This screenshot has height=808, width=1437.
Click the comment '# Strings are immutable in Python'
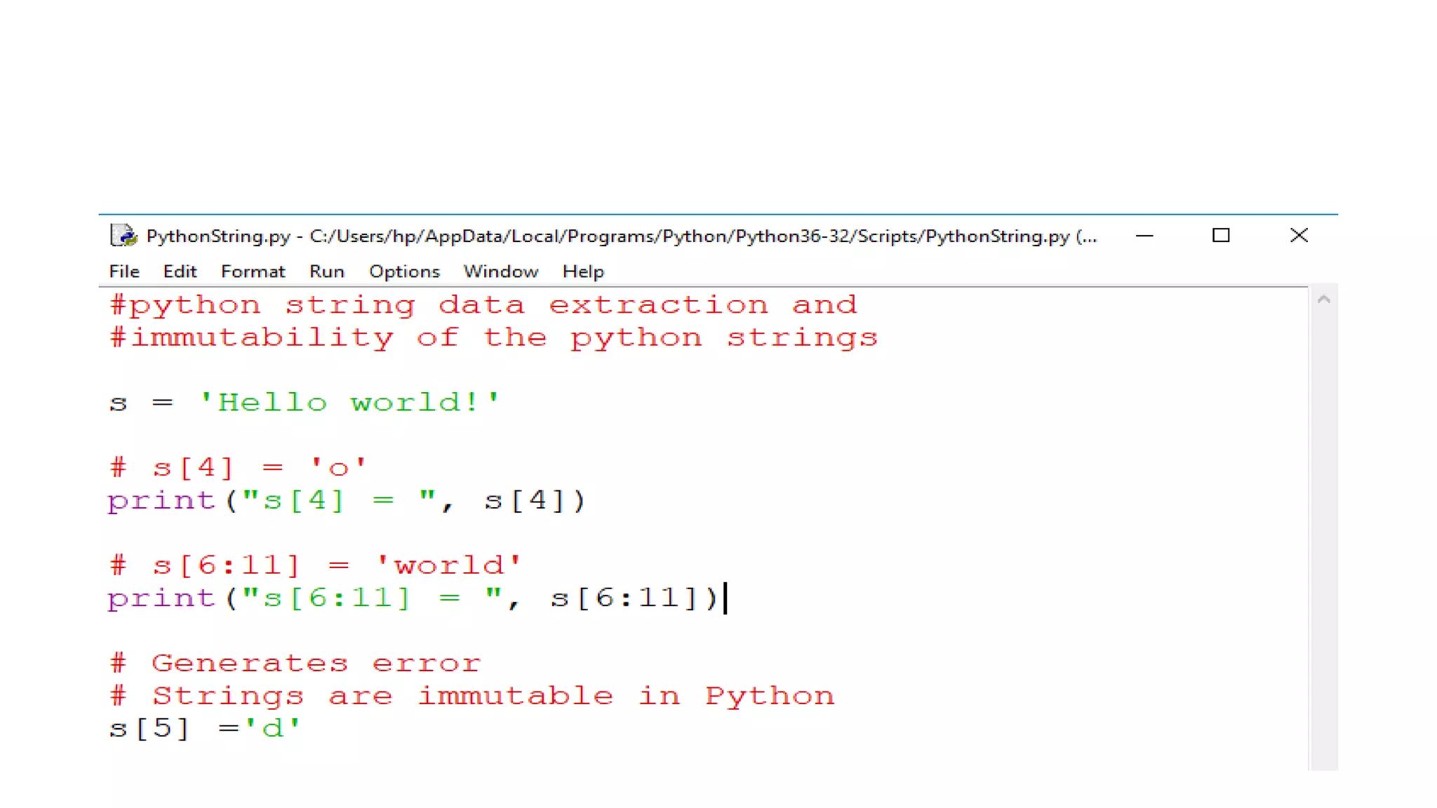[x=472, y=696]
